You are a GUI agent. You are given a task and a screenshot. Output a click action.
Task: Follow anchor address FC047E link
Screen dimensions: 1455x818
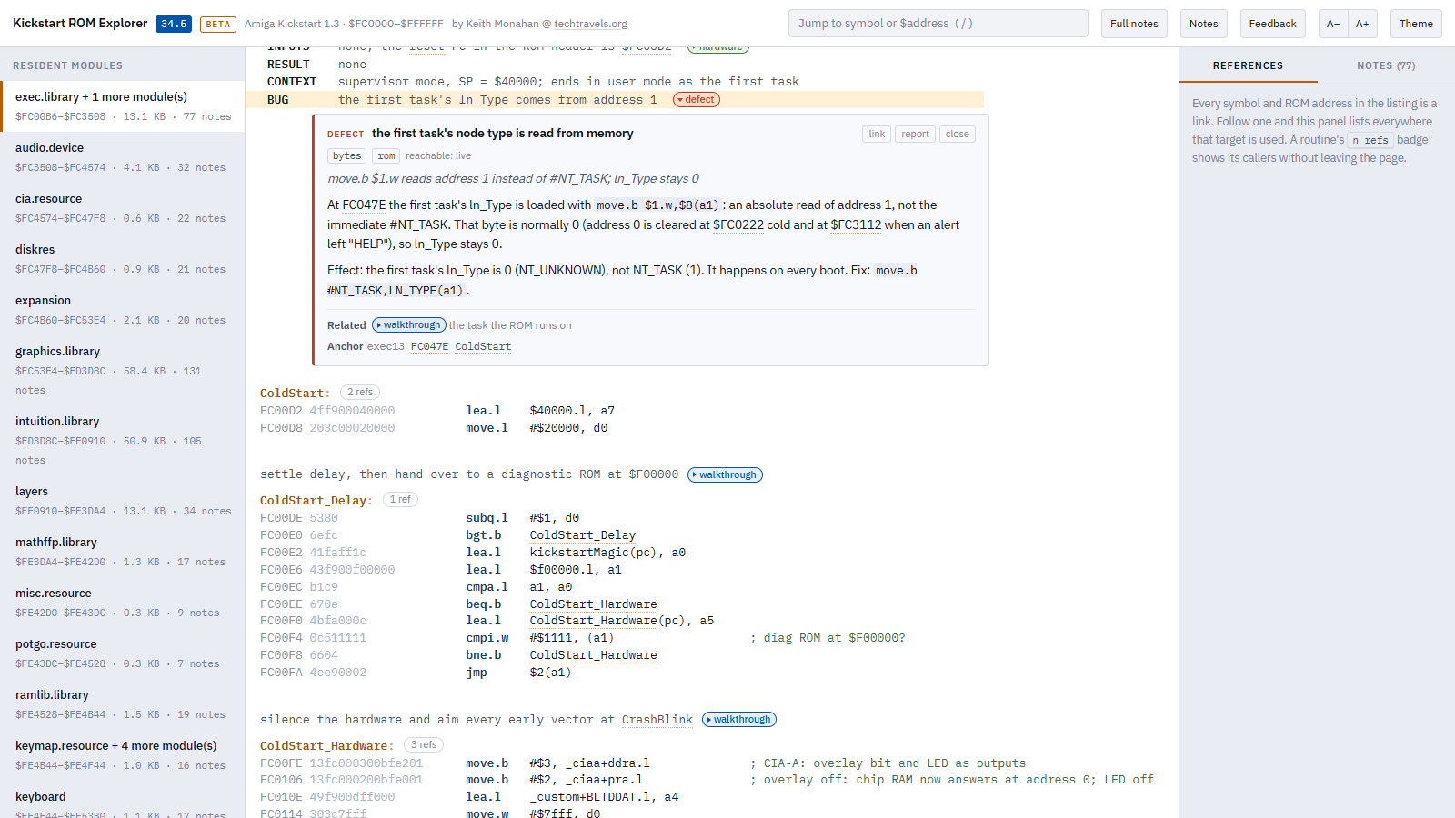[429, 346]
